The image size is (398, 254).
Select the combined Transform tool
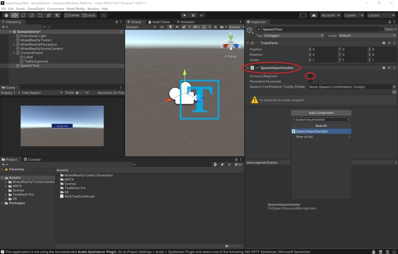click(49, 15)
